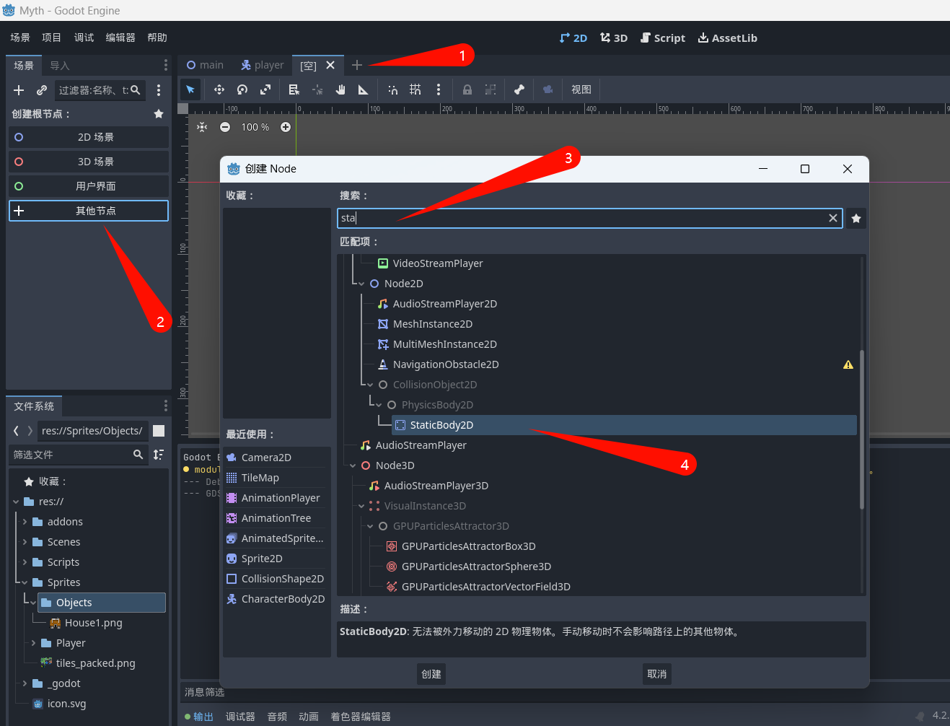
Task: Toggle smart snap in viewport toolbar
Action: click(392, 89)
